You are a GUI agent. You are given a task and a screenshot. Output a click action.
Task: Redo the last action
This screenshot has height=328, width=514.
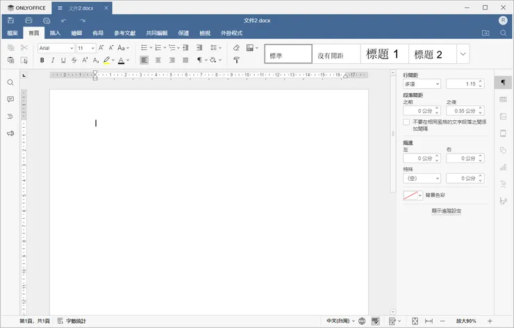(x=82, y=21)
